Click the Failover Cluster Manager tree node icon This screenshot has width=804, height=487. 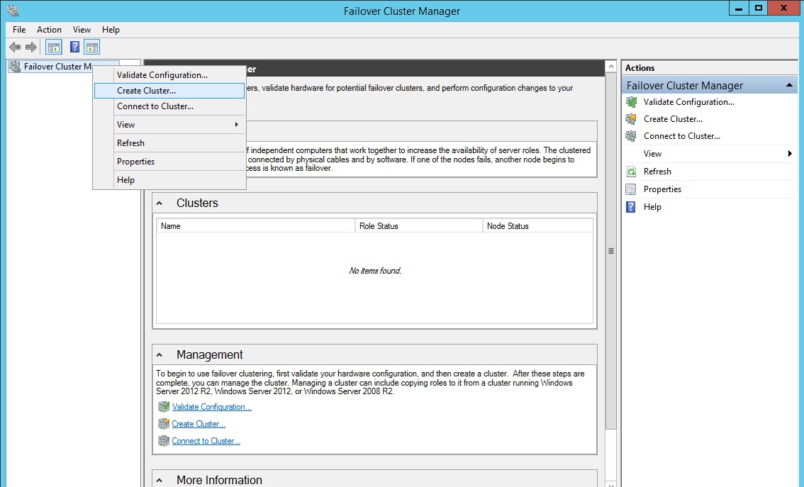[x=15, y=66]
